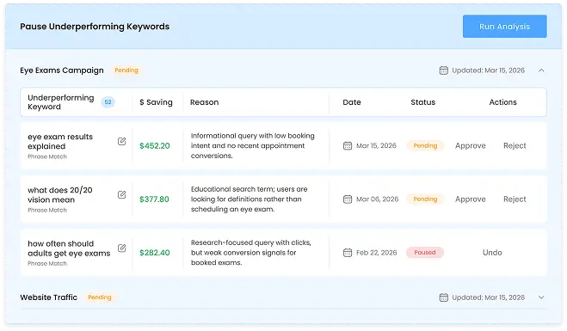Click the date text Mar 06, 2026
This screenshot has width=567, height=331.
[x=377, y=199]
